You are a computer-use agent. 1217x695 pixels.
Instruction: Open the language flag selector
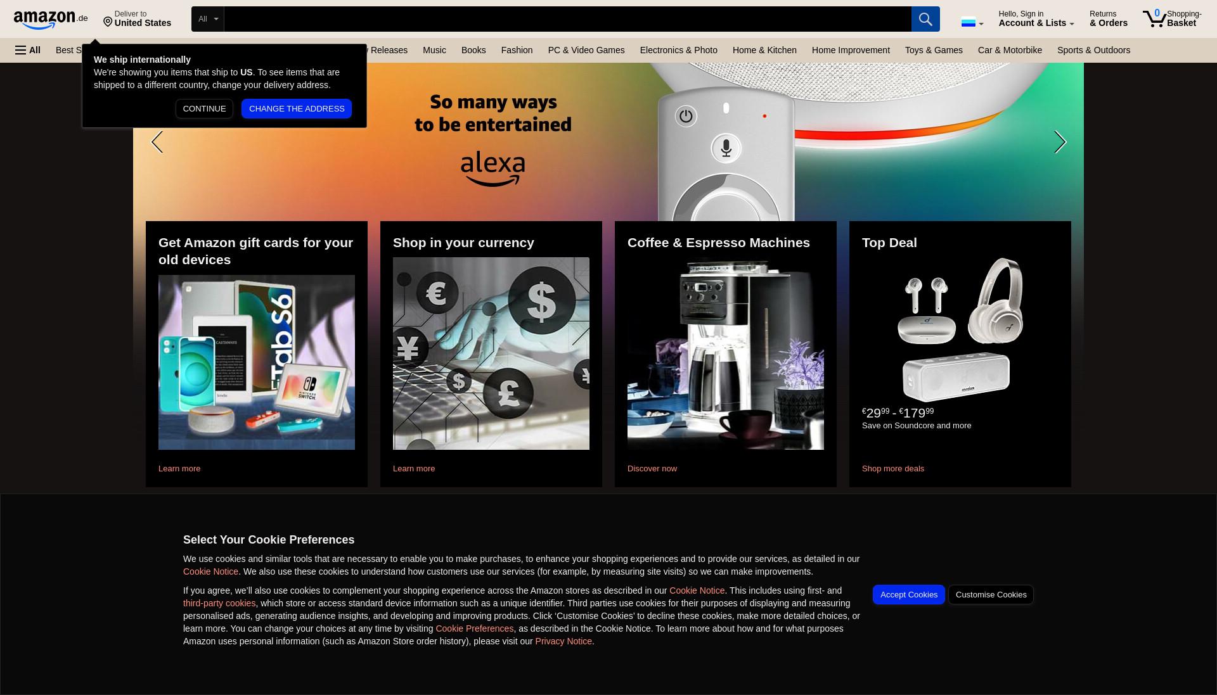coord(972,23)
